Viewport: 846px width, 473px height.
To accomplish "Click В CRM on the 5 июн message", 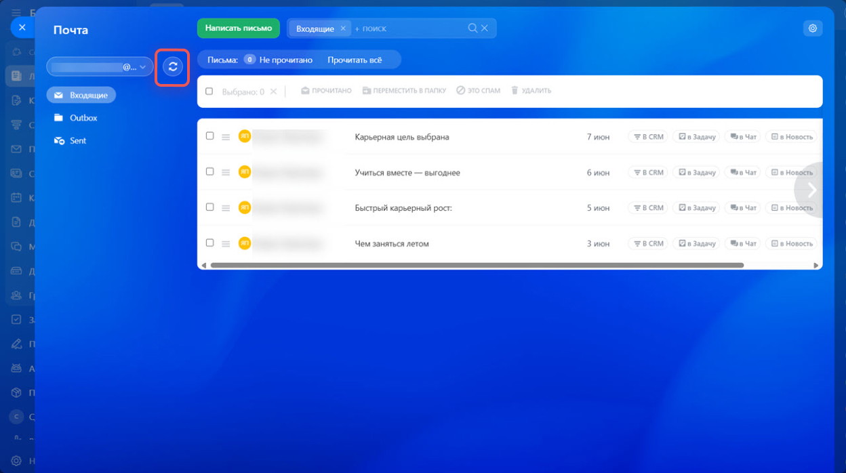I will (648, 208).
